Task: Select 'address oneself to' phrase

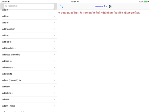Action: [x=29, y=55]
